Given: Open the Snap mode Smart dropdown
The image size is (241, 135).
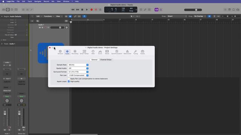Looking at the screenshot, I should tap(177, 16).
